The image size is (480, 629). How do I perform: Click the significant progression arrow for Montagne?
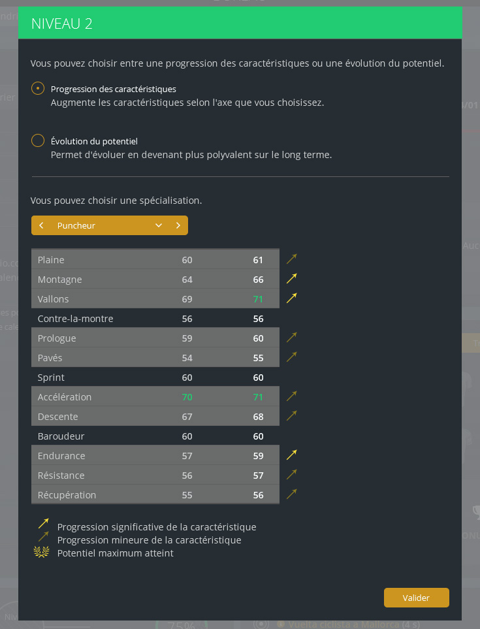point(291,279)
